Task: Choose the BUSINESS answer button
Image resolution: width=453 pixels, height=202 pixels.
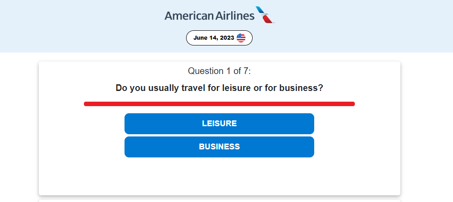Action: click(x=219, y=147)
